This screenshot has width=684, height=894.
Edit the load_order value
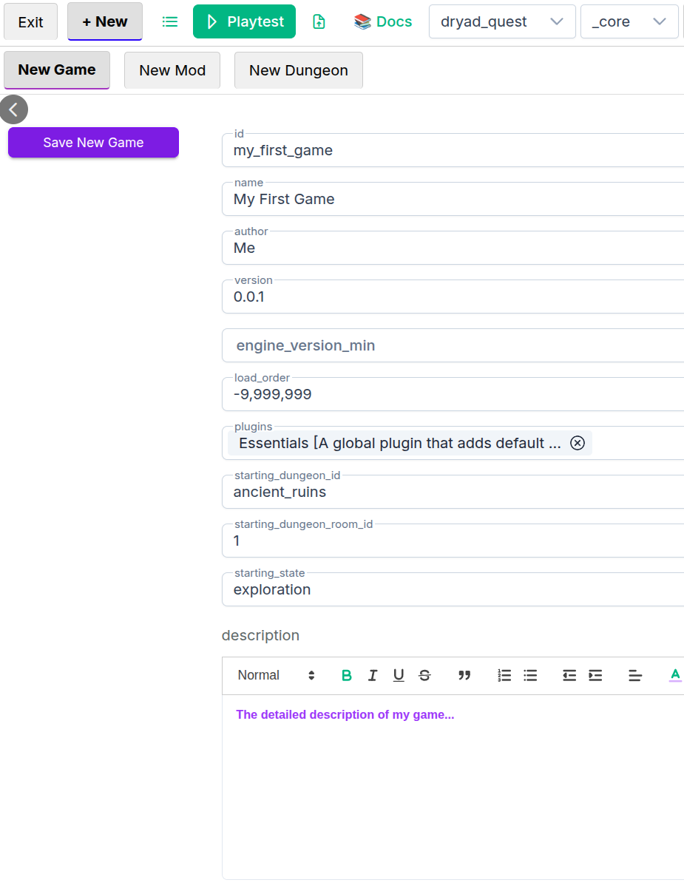coord(453,394)
